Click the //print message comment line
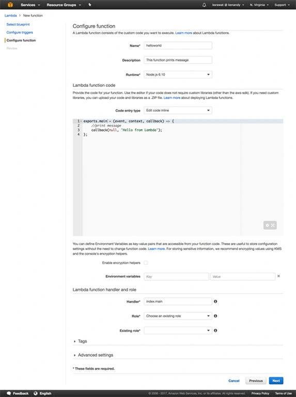 (x=106, y=126)
